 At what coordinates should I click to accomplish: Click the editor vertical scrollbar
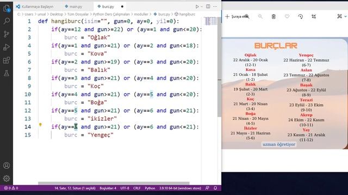[x=220, y=67]
